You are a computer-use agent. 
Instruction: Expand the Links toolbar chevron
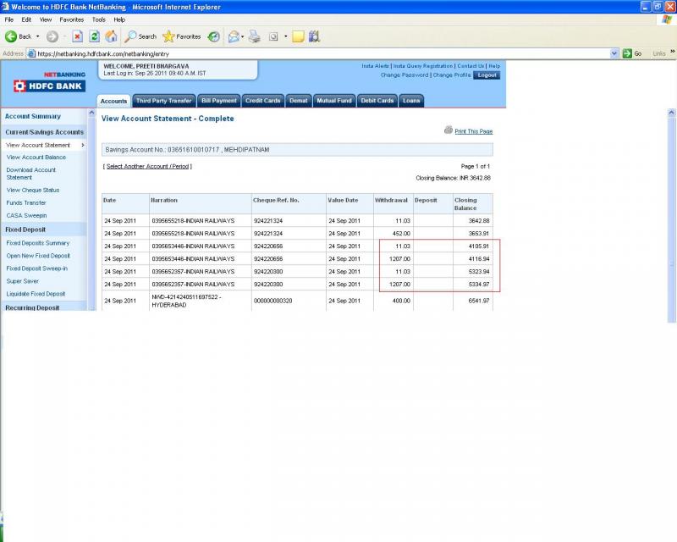pyautogui.click(x=672, y=53)
